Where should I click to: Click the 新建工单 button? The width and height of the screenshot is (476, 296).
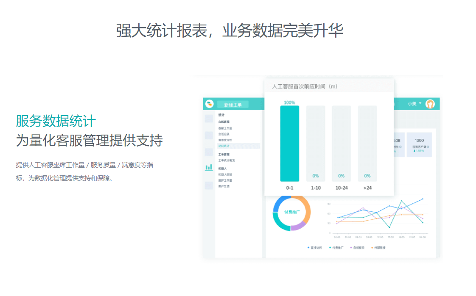233,105
